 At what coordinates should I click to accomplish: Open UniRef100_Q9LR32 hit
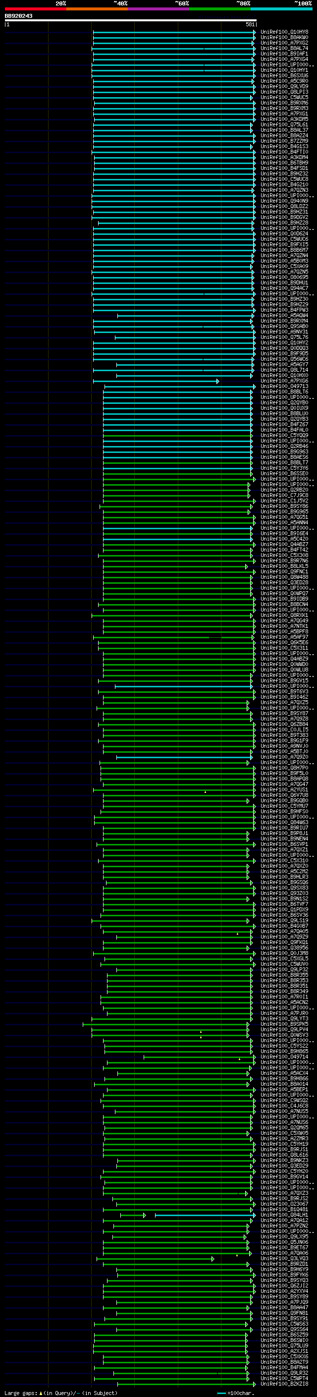(x=284, y=1373)
